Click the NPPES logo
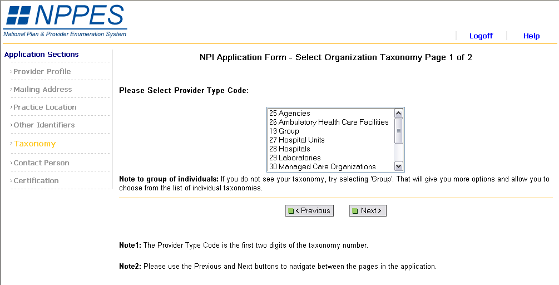 point(65,20)
